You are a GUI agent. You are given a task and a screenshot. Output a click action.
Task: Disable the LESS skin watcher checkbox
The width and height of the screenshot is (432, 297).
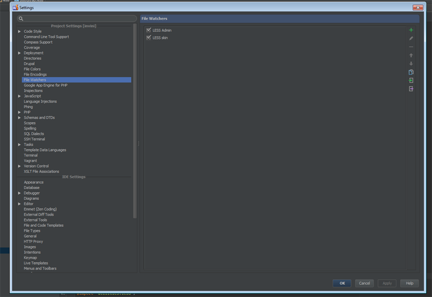point(149,37)
